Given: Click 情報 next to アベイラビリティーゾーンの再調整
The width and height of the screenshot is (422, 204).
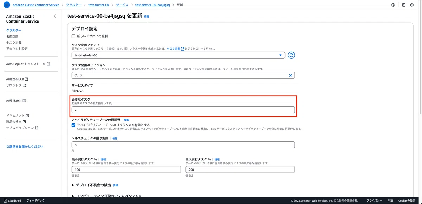Looking at the screenshot, I should (127, 120).
